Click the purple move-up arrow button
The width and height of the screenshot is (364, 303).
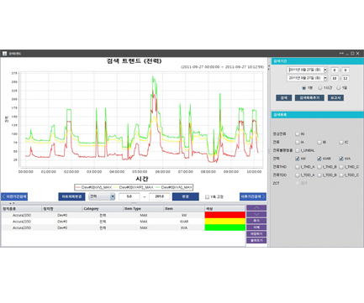pos(256,208)
